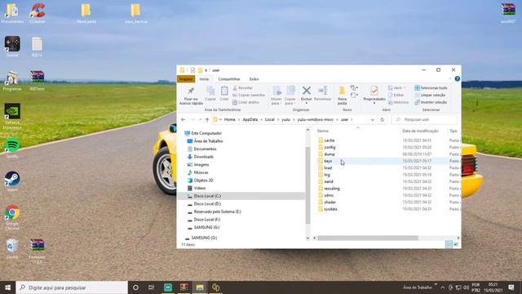Click Histórico in the ribbon
This screenshot has height=294, width=522.
point(398,102)
